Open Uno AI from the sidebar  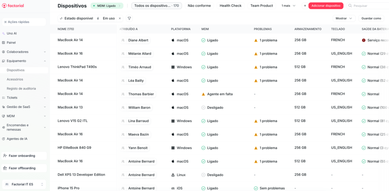(11, 33)
